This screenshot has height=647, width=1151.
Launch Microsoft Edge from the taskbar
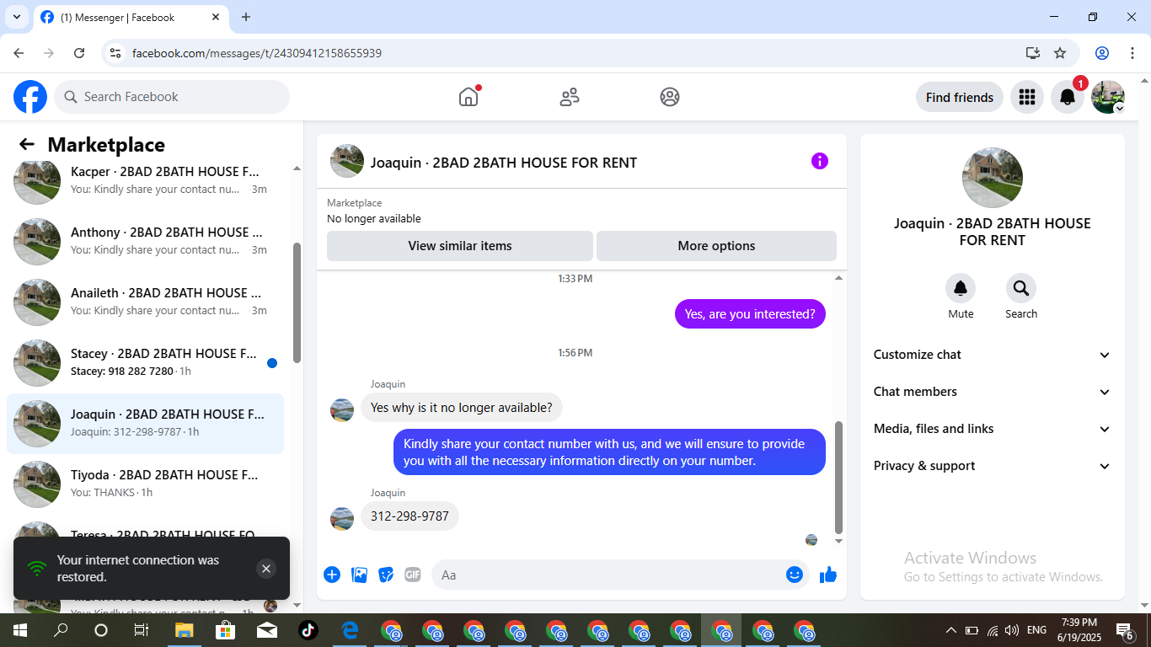[349, 630]
